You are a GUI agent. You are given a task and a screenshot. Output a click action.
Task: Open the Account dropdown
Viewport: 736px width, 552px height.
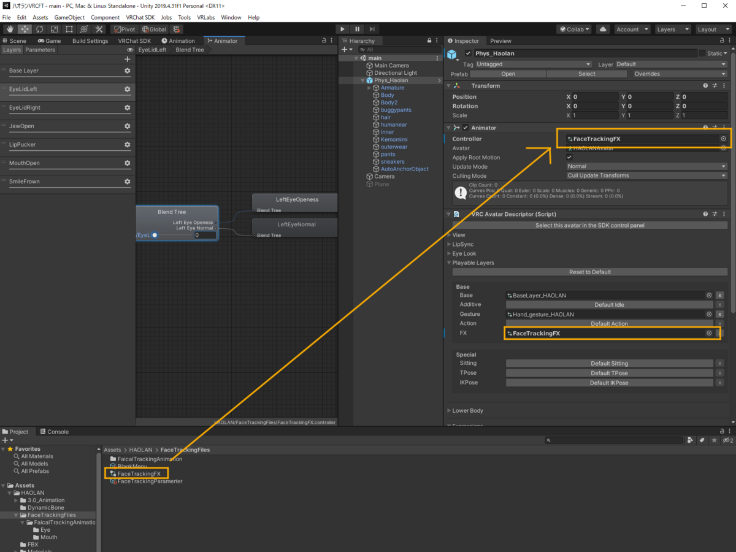click(x=631, y=29)
